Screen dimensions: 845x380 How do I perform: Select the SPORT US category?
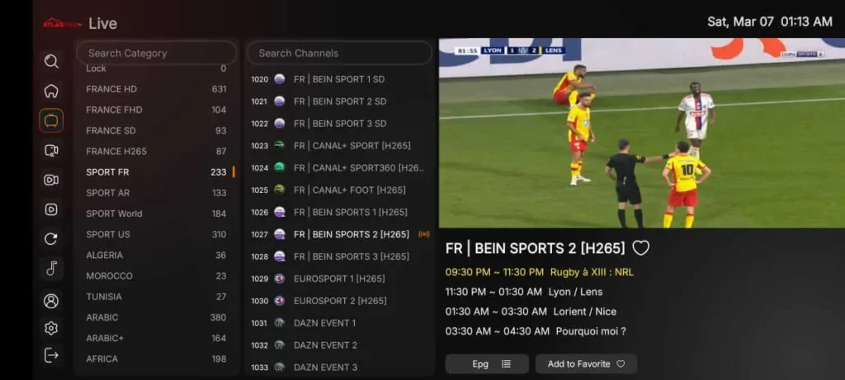coord(156,234)
